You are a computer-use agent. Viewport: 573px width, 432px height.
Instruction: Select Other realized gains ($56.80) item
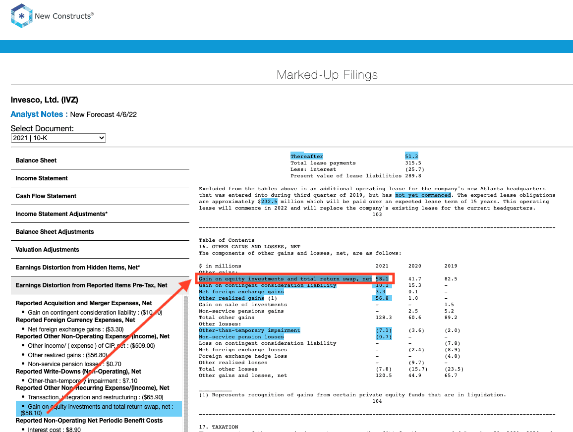pos(67,355)
